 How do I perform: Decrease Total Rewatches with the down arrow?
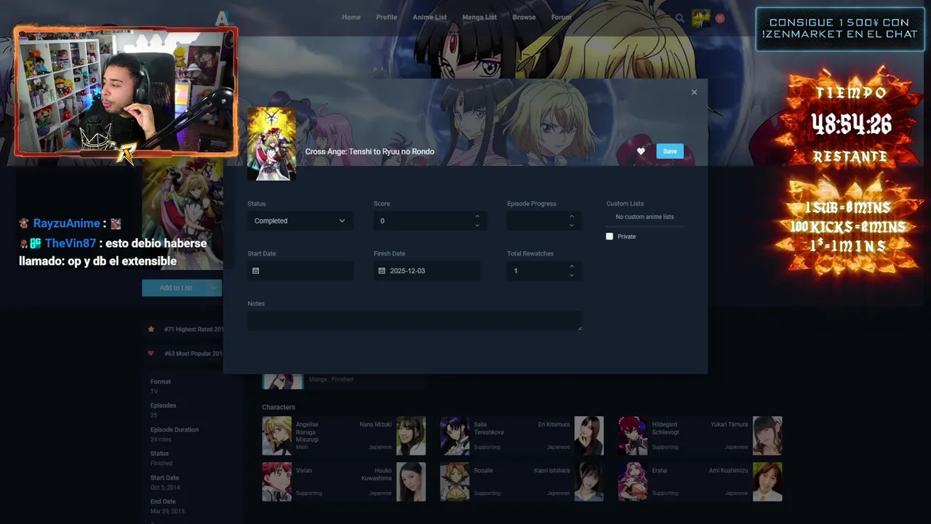click(x=572, y=275)
